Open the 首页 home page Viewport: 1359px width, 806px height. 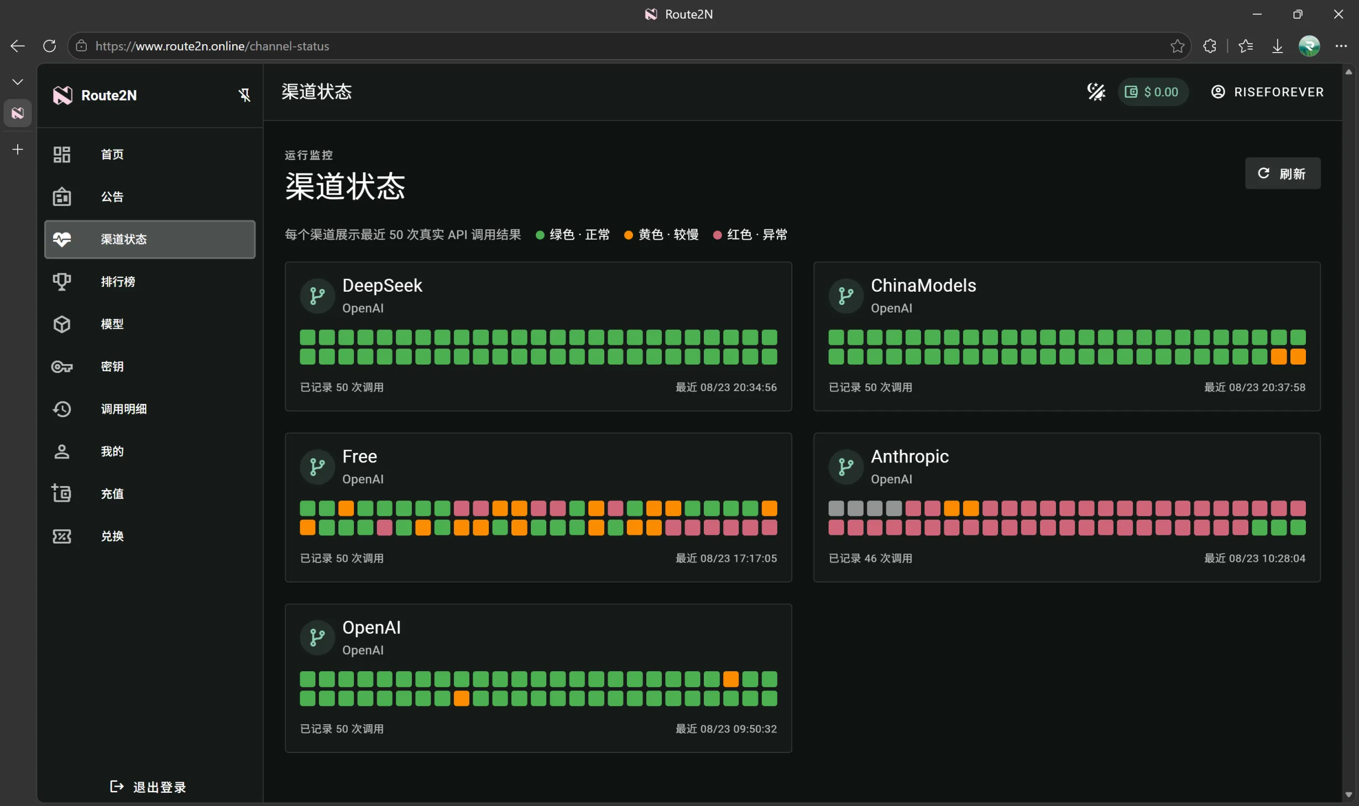tap(150, 154)
